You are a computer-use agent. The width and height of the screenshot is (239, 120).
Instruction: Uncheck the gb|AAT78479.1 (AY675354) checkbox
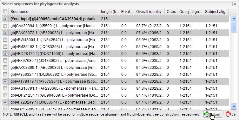tap(5, 81)
